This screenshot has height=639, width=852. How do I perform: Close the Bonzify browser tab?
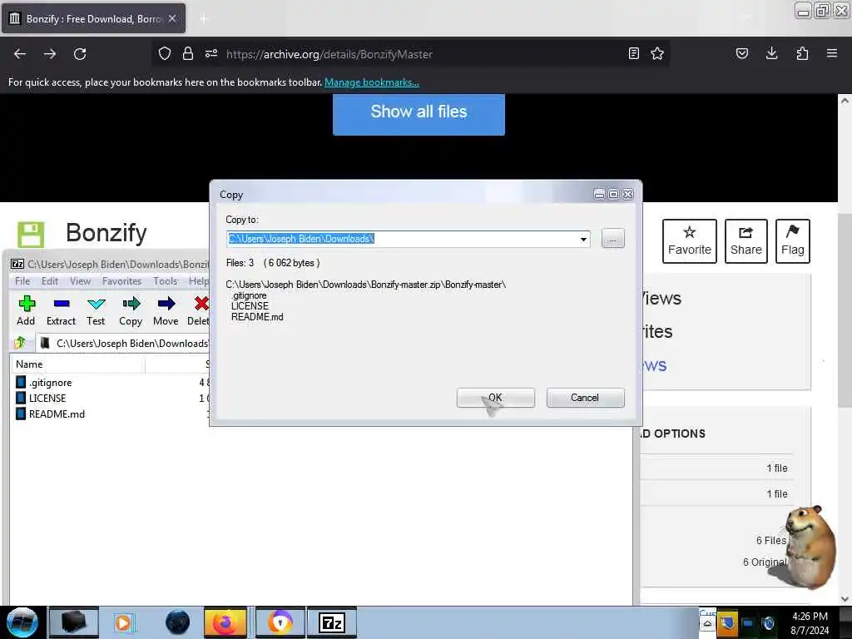coord(172,18)
